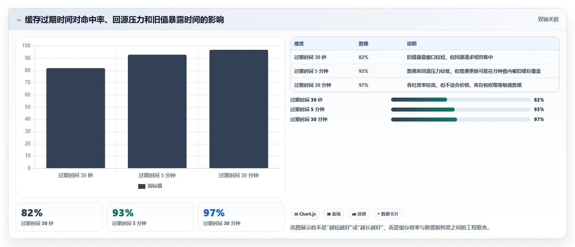
Task: Select the 97% data card
Action: pos(241,217)
